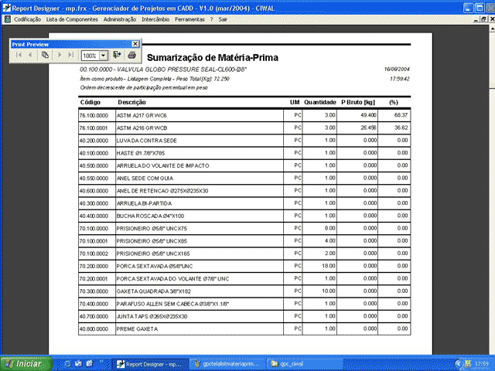
Task: Open the Codificação menu
Action: 28,18
